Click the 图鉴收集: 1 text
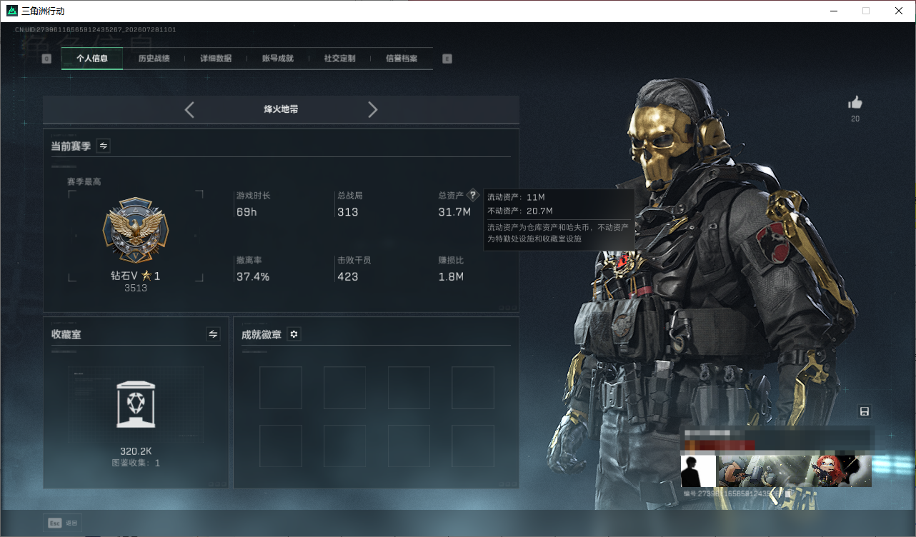Screen dimensions: 916x537 coord(136,463)
